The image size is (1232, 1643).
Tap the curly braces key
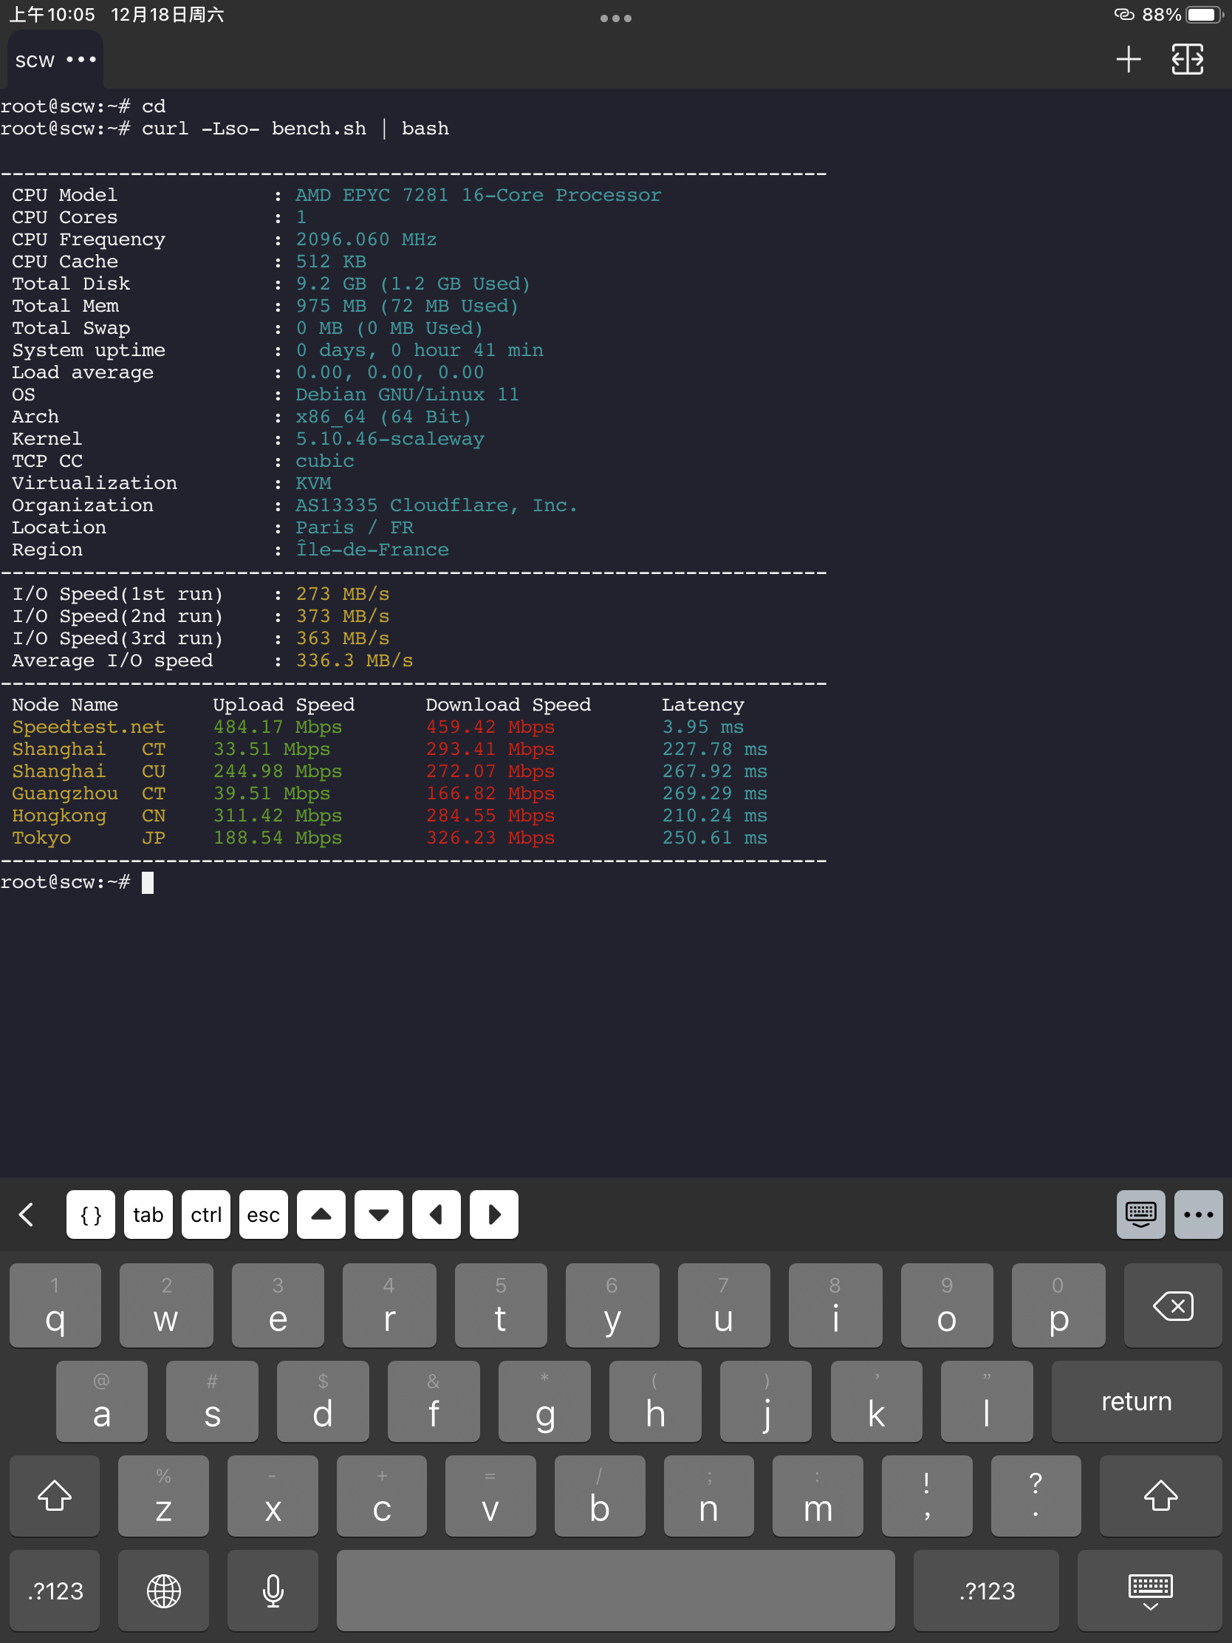[x=91, y=1215]
